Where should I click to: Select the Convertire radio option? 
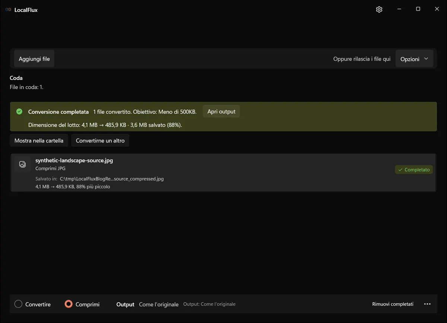(x=32, y=304)
